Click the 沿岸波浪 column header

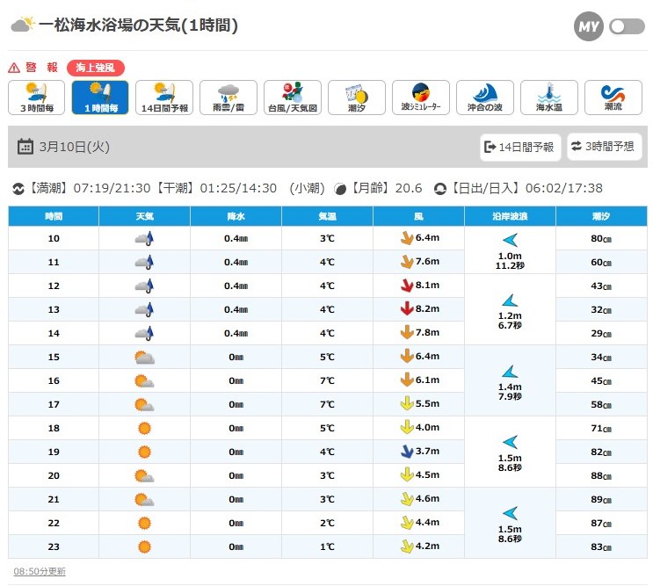coord(510,215)
